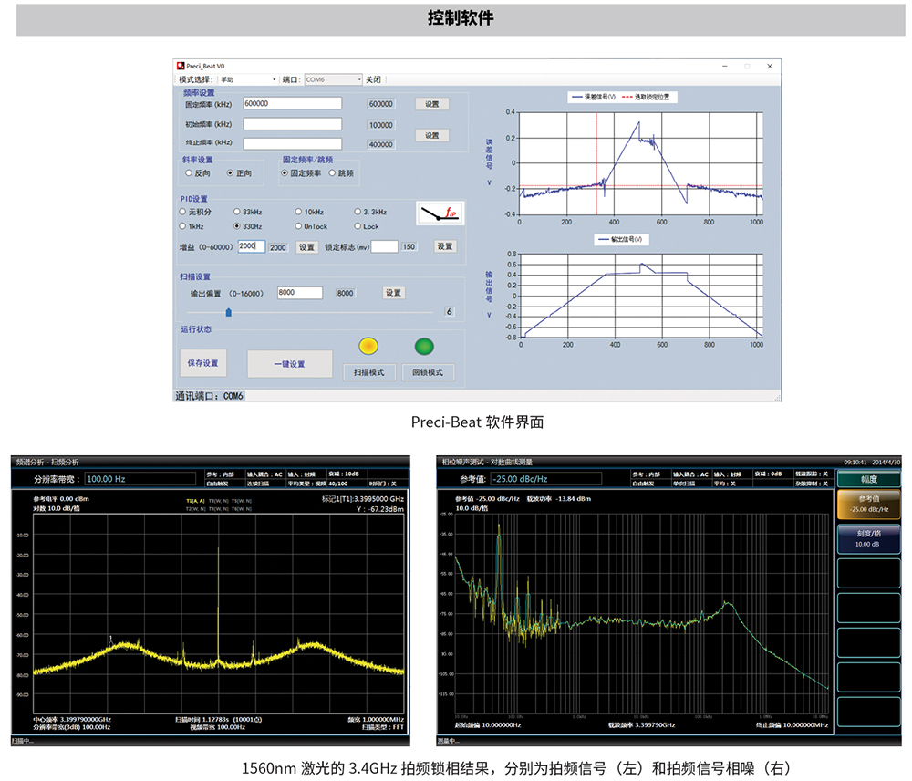Select the 33kHz PID radio option
Screen dimensions: 912x781
[x=237, y=212]
